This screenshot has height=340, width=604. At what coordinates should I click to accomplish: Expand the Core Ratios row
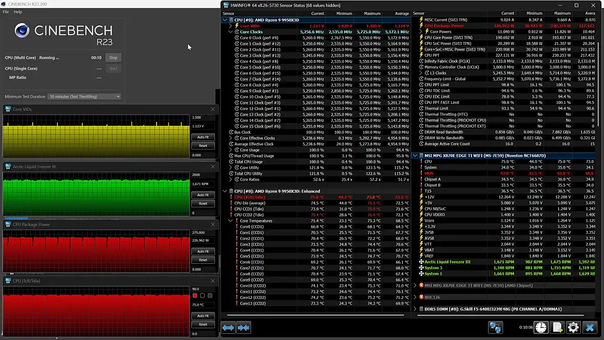[x=231, y=179]
